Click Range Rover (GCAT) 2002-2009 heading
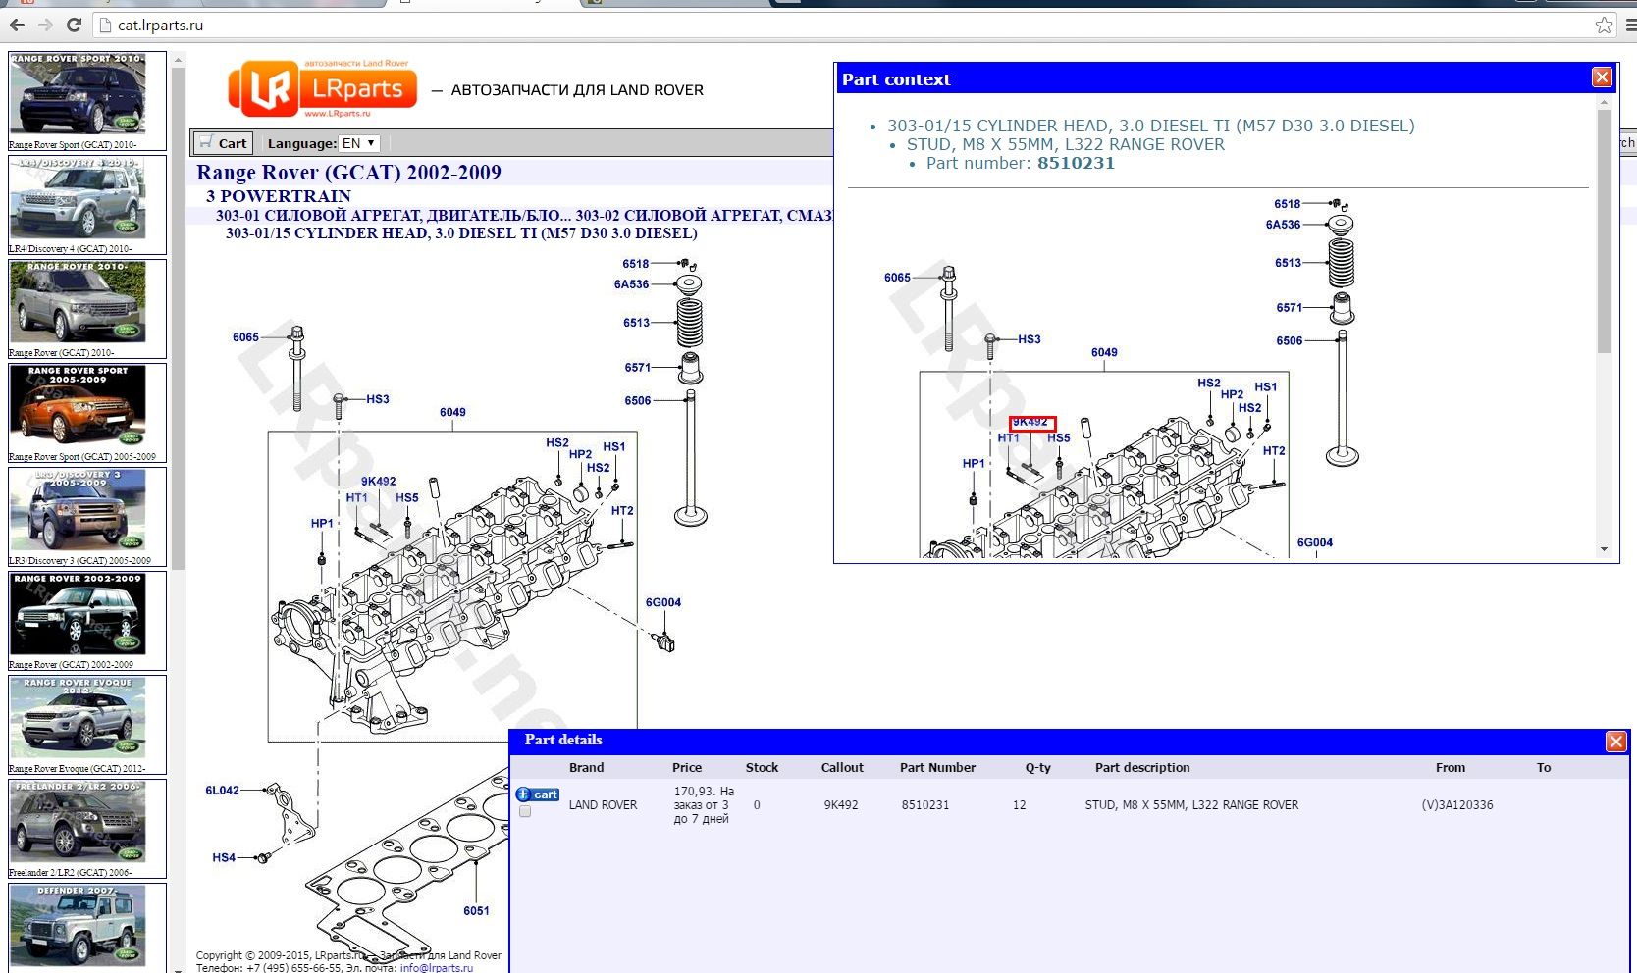Viewport: 1637px width, 973px height. point(348,173)
